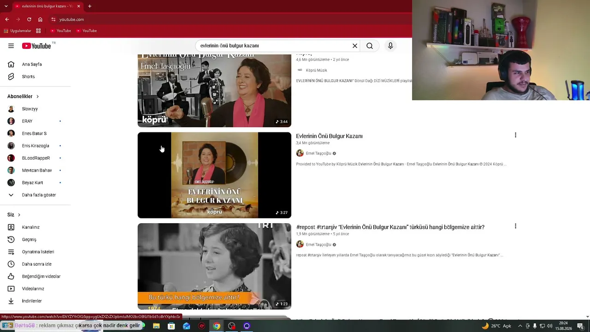The height and width of the screenshot is (332, 590).
Task: Open the video title 'Evlerinin Önü Bulgur Kazanı'
Action: (x=329, y=136)
